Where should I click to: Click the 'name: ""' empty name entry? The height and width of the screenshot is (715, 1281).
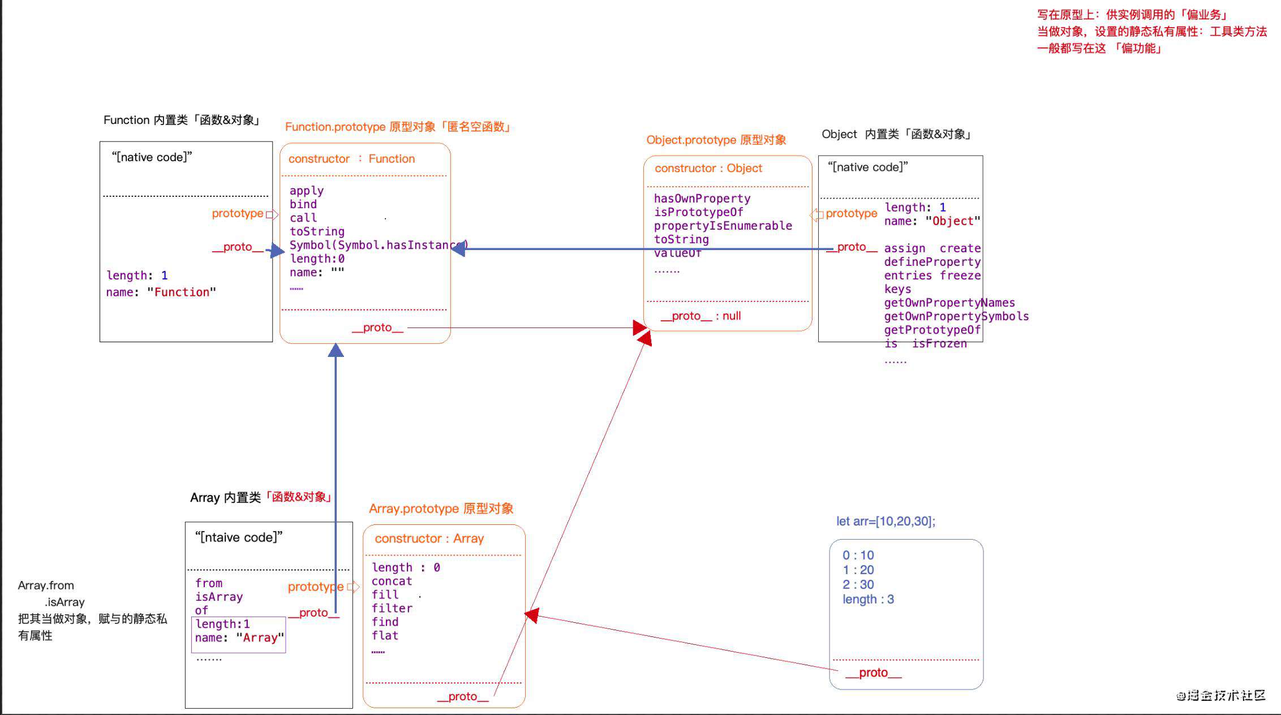point(317,272)
